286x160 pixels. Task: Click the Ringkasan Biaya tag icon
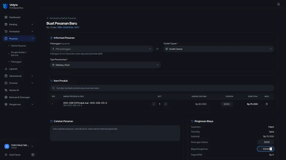(192, 121)
